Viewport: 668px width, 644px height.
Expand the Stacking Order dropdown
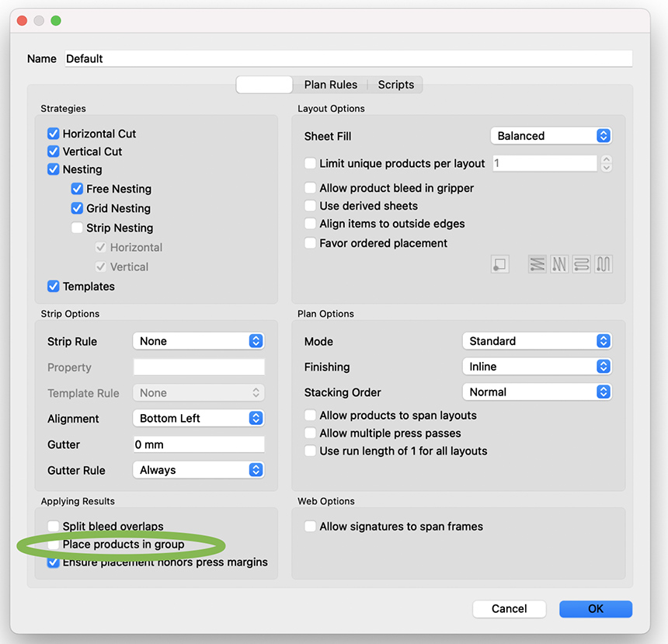coord(536,392)
